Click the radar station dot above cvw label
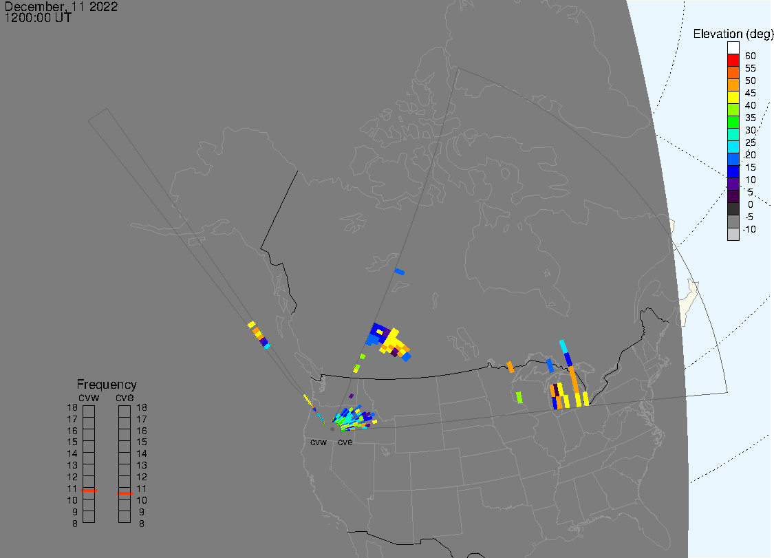Viewport: 774px width, 558px height. pyautogui.click(x=332, y=429)
